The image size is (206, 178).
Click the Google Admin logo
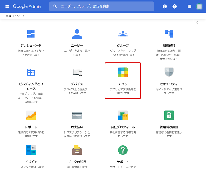(27, 6)
